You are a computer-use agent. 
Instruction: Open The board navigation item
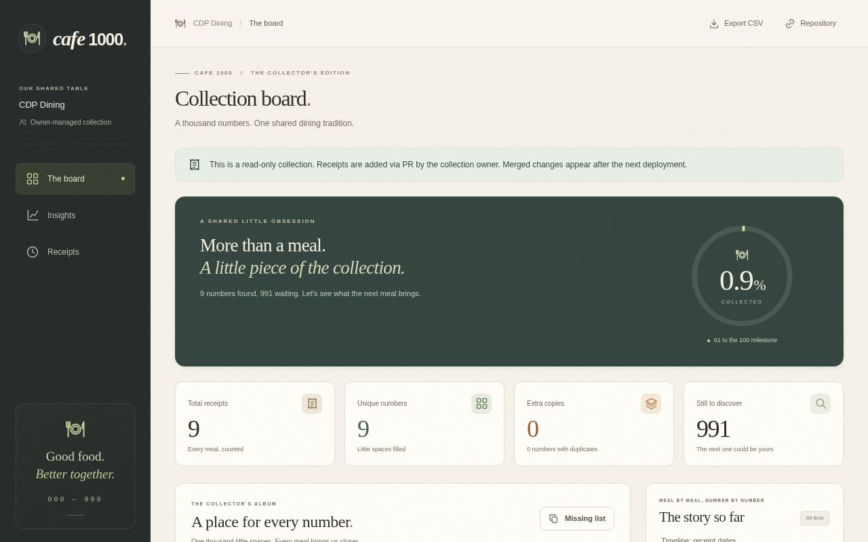[75, 179]
